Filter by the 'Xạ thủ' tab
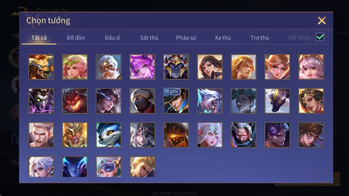 click(223, 37)
